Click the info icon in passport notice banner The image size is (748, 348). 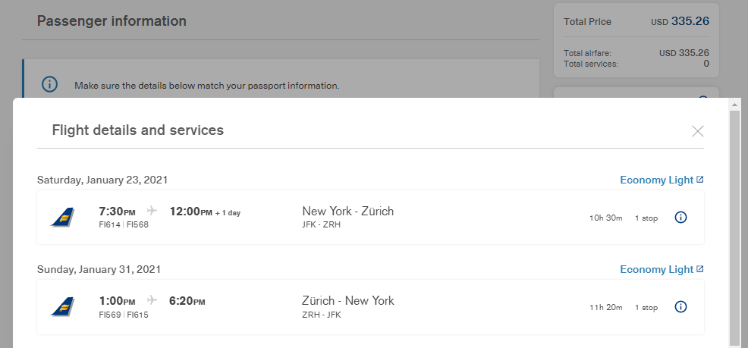(49, 85)
